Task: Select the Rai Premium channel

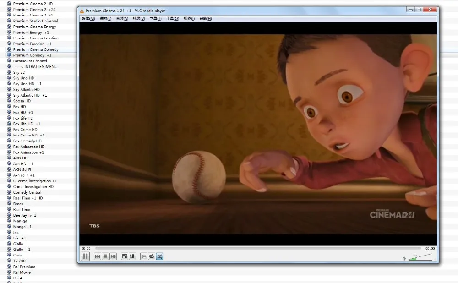Action: click(x=24, y=267)
